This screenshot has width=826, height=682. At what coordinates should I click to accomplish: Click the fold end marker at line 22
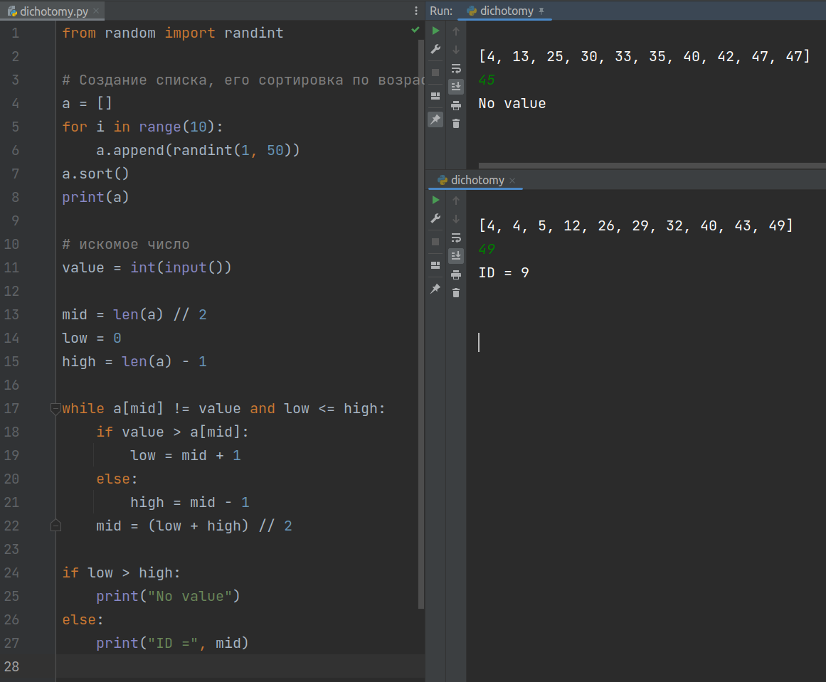pos(55,526)
